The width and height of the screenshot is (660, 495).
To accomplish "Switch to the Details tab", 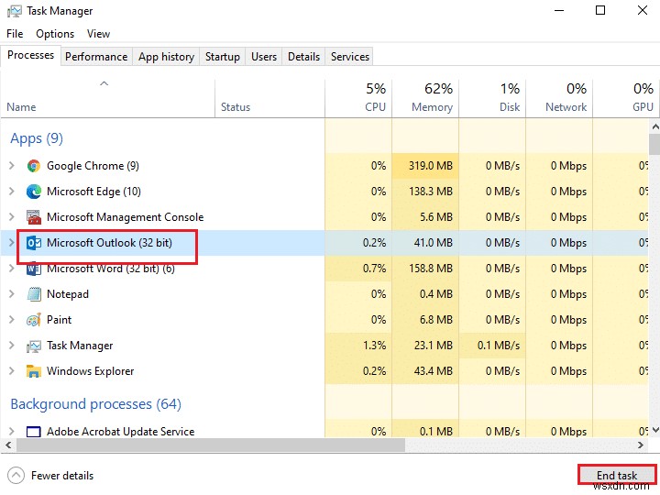I will 303,57.
